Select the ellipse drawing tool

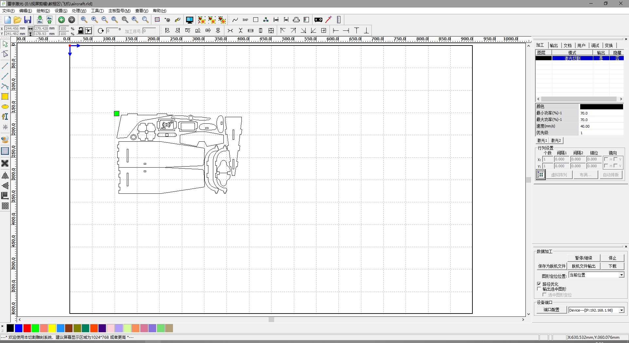coord(5,107)
